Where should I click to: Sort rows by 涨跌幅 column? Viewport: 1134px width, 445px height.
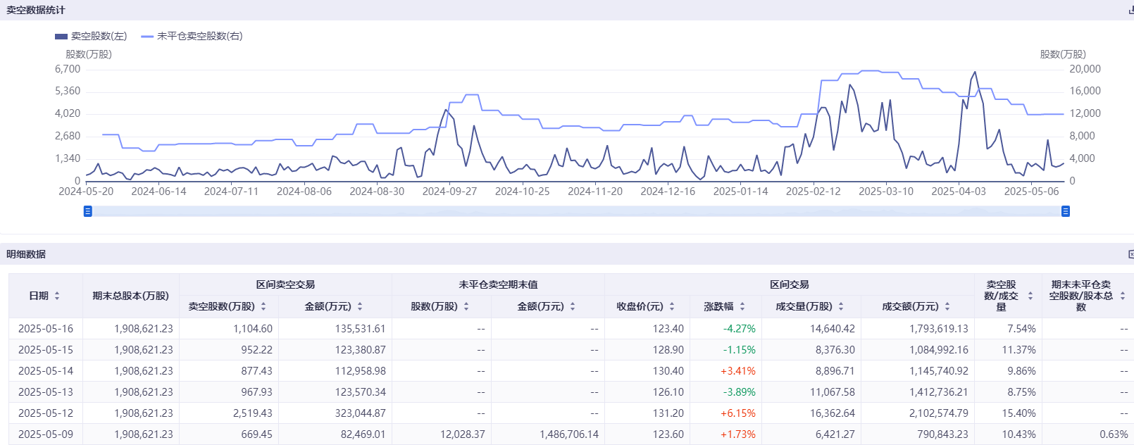pos(742,306)
